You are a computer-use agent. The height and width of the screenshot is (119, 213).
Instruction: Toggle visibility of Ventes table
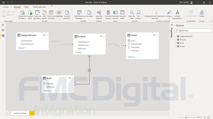[154, 35]
